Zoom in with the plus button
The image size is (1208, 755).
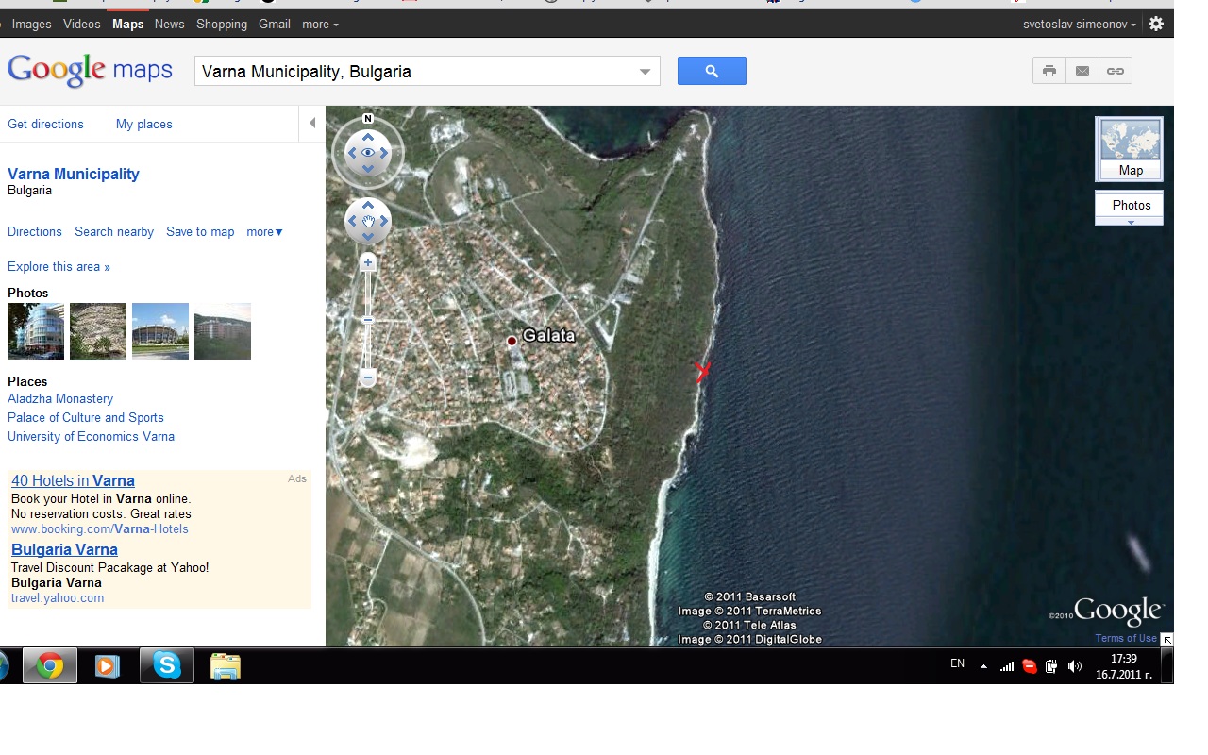(368, 262)
